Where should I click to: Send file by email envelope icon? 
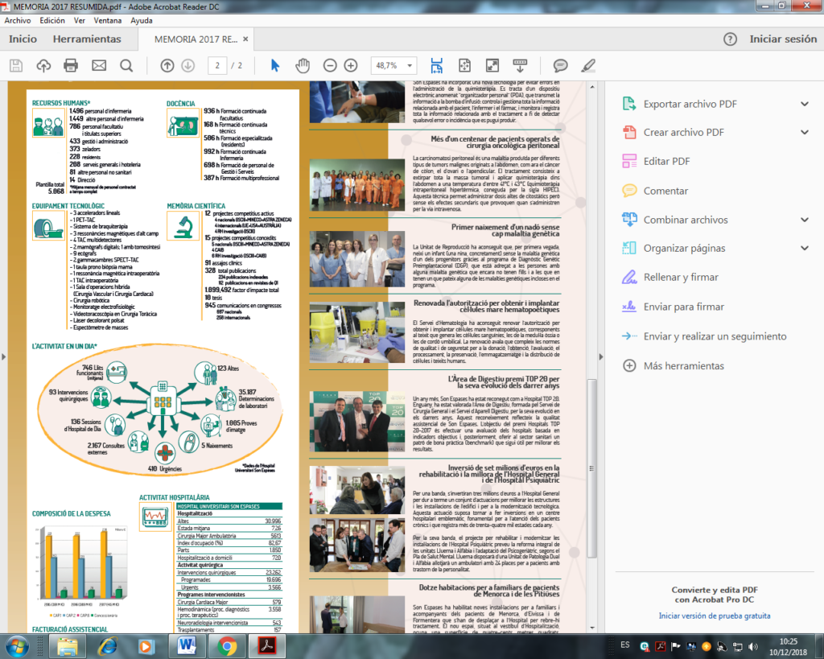pos(99,65)
